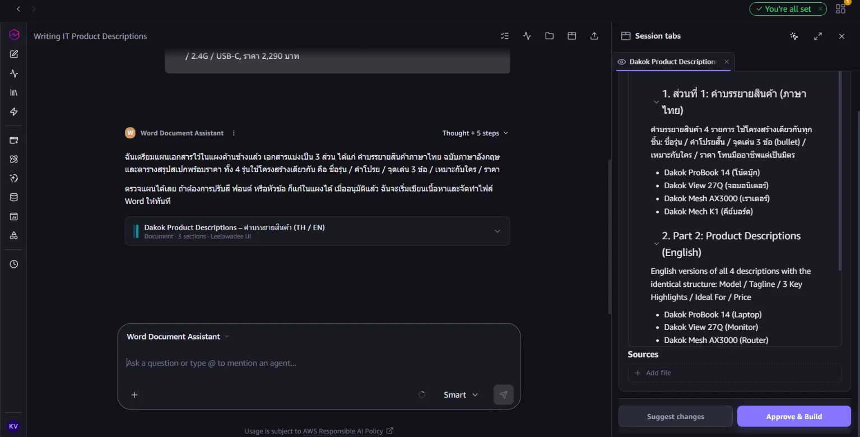Focus the Ask a question input field
This screenshot has height=437, width=860.
click(x=319, y=363)
